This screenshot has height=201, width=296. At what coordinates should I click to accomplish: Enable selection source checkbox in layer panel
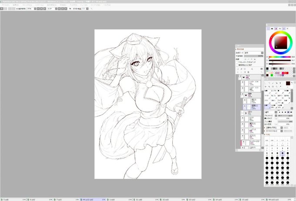[237, 65]
